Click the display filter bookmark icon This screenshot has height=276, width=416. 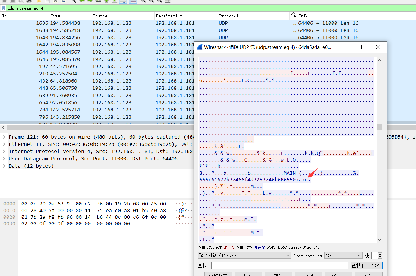3,8
